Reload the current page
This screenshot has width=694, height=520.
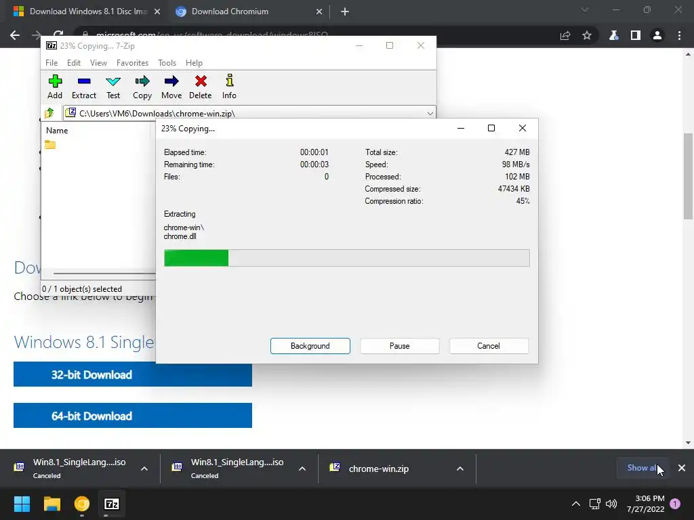click(58, 34)
